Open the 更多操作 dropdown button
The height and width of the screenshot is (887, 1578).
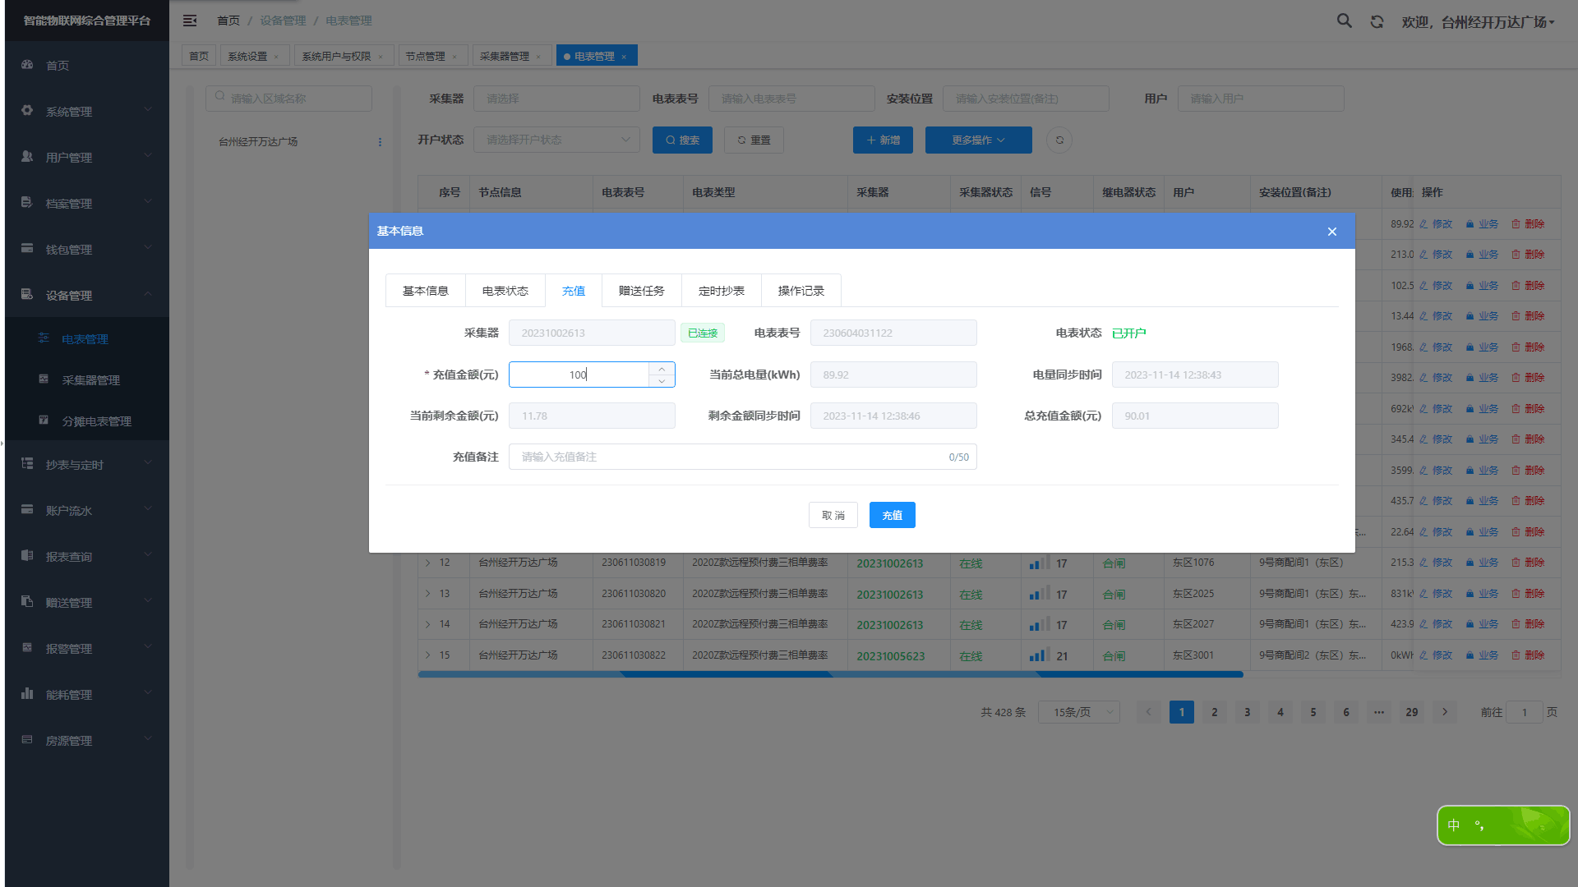pos(978,140)
